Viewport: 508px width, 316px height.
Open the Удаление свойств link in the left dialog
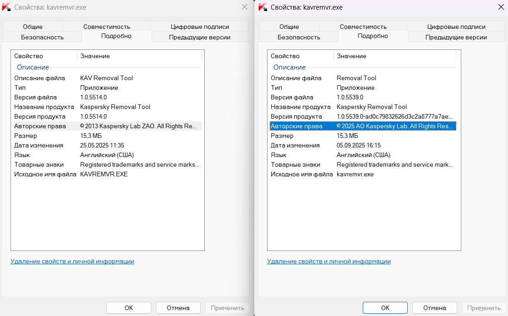click(72, 261)
